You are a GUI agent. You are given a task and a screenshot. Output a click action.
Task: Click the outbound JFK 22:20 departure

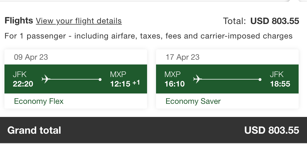(23, 79)
